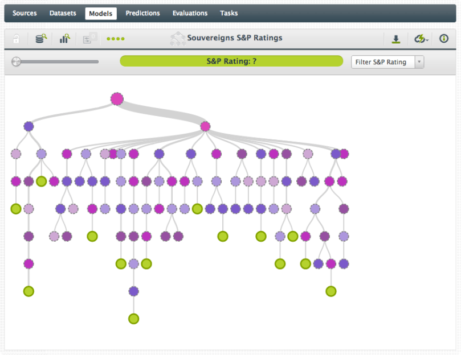Go to the Predictions tab
This screenshot has height=355, width=461.
(x=142, y=13)
